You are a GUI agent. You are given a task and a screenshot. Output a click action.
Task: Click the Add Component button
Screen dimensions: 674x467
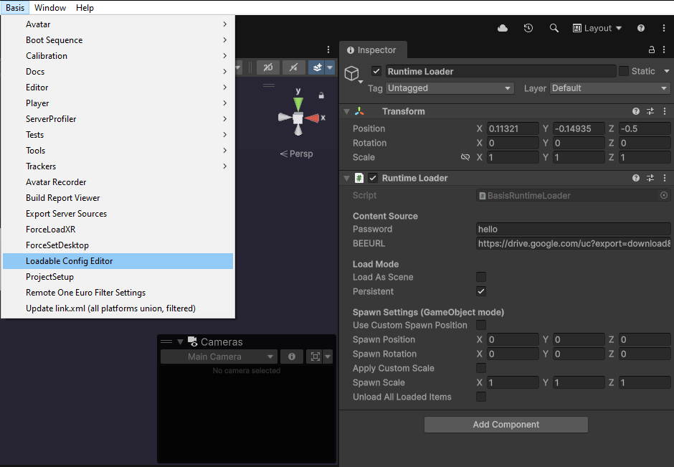505,425
